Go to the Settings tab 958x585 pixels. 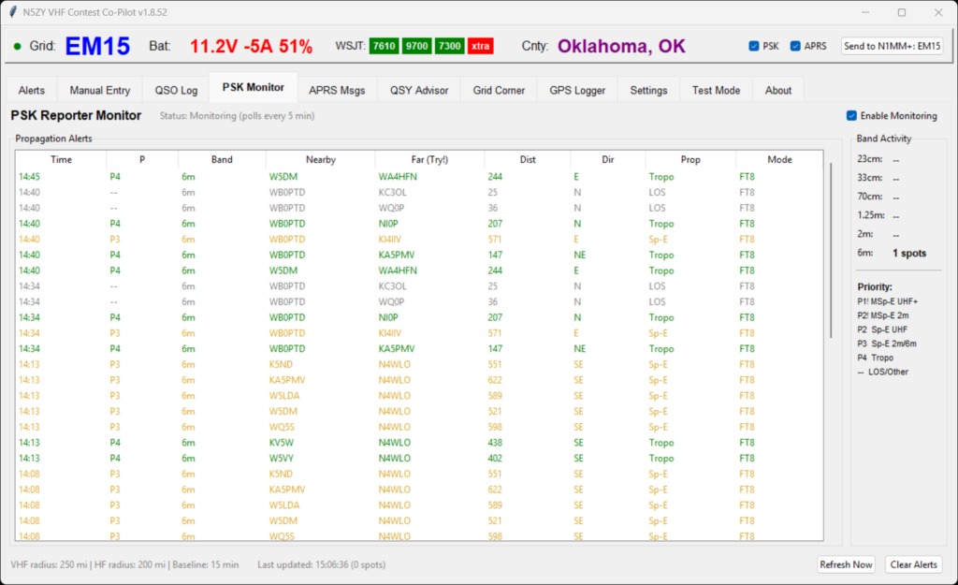pos(648,91)
